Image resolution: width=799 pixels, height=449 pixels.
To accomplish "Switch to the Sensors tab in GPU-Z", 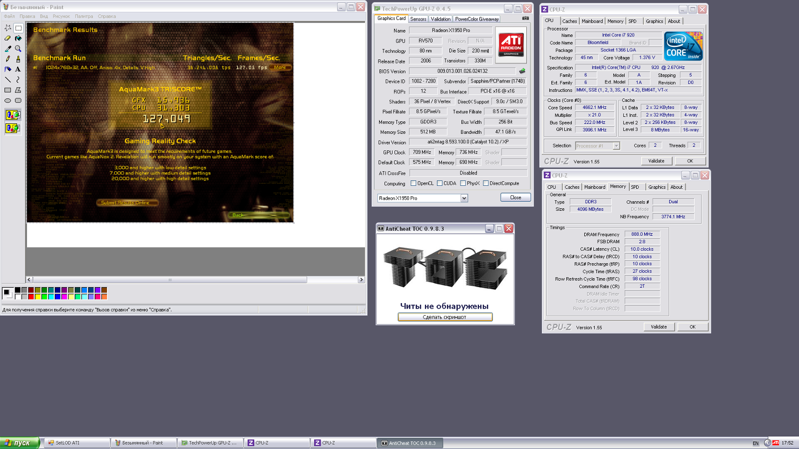I will click(418, 19).
